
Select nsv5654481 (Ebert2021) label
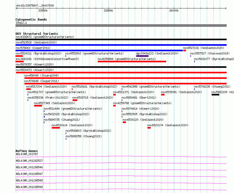[139, 98]
